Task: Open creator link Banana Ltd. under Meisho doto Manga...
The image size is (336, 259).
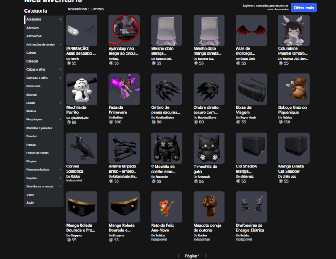Action: tap(164, 58)
